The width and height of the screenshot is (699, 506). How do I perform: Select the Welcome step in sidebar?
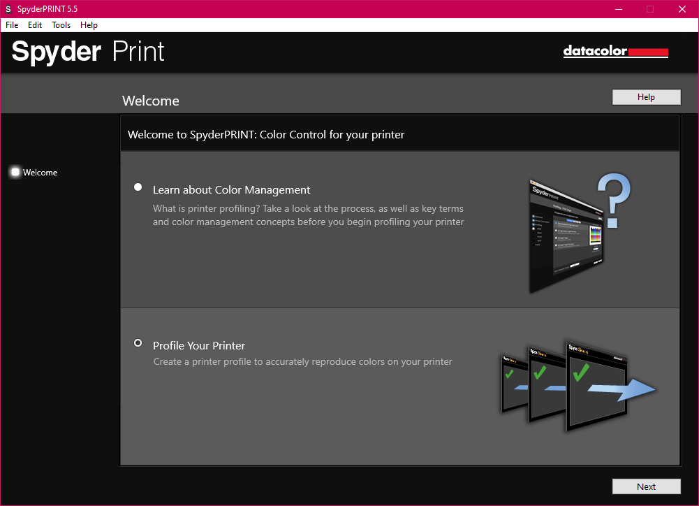click(x=34, y=172)
